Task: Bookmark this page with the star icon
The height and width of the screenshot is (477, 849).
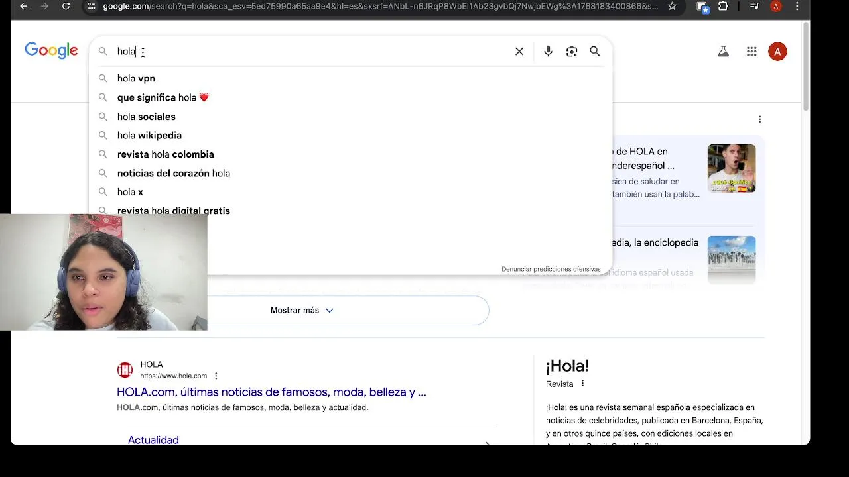Action: [x=672, y=6]
